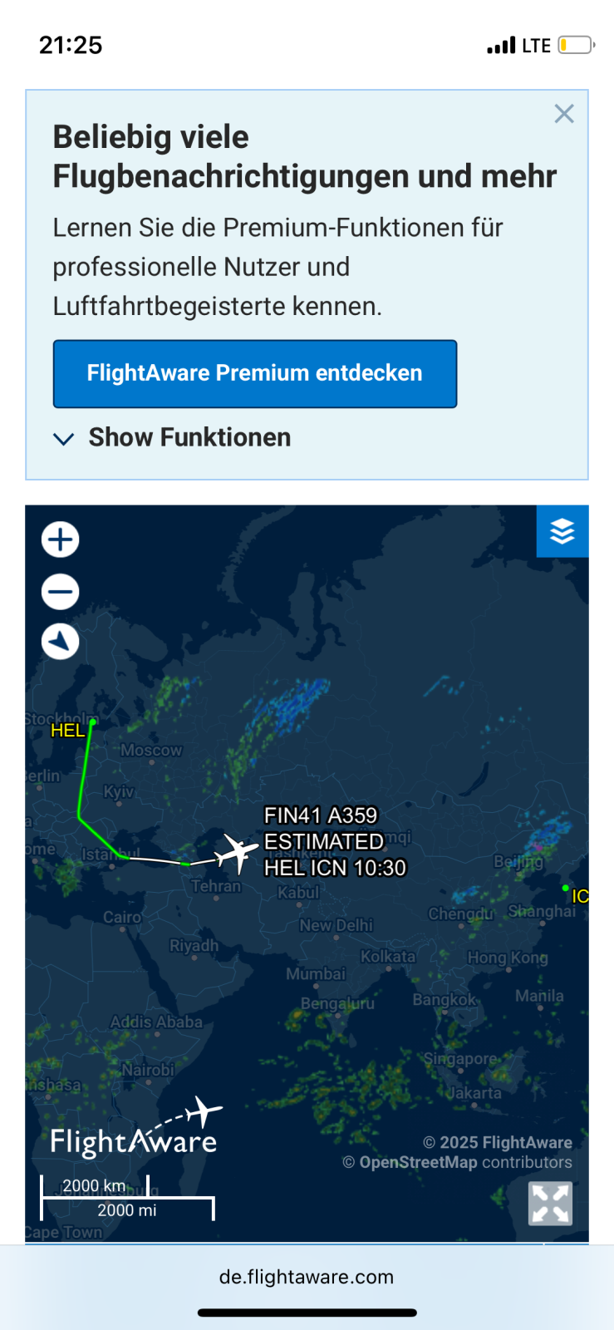Viewport: 614px width, 1330px height.
Task: Zoom in on the flight map
Action: [x=61, y=539]
